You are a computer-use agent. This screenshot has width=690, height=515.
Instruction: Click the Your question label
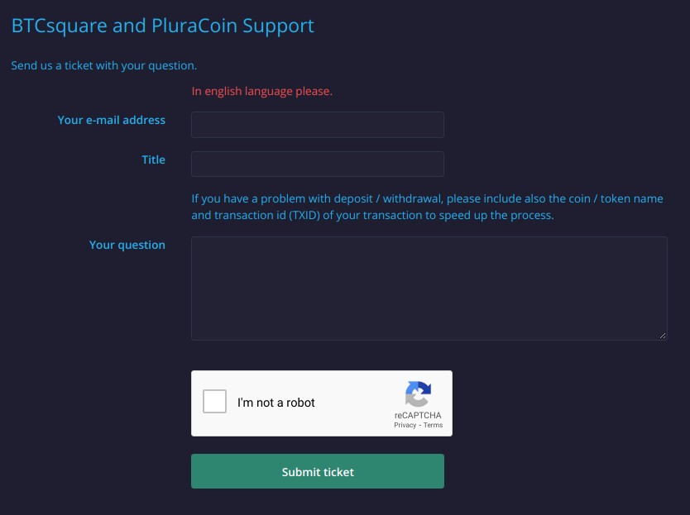point(127,245)
